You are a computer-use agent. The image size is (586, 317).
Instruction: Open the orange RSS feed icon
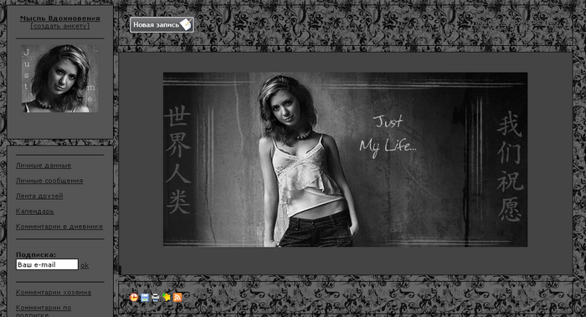tap(177, 297)
